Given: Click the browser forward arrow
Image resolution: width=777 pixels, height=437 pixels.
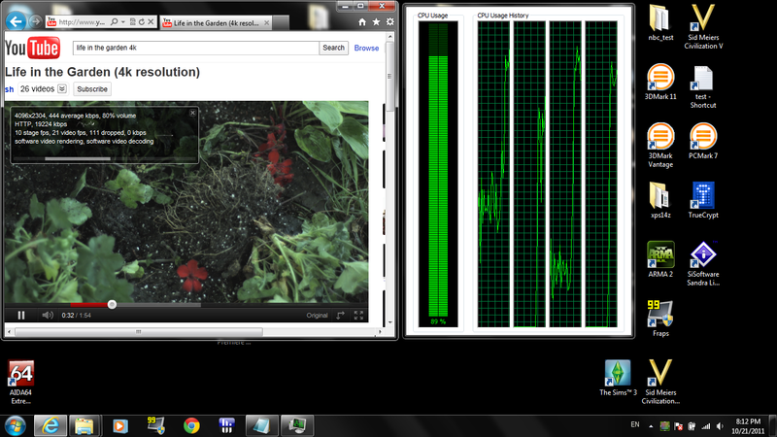Looking at the screenshot, I should [x=35, y=21].
